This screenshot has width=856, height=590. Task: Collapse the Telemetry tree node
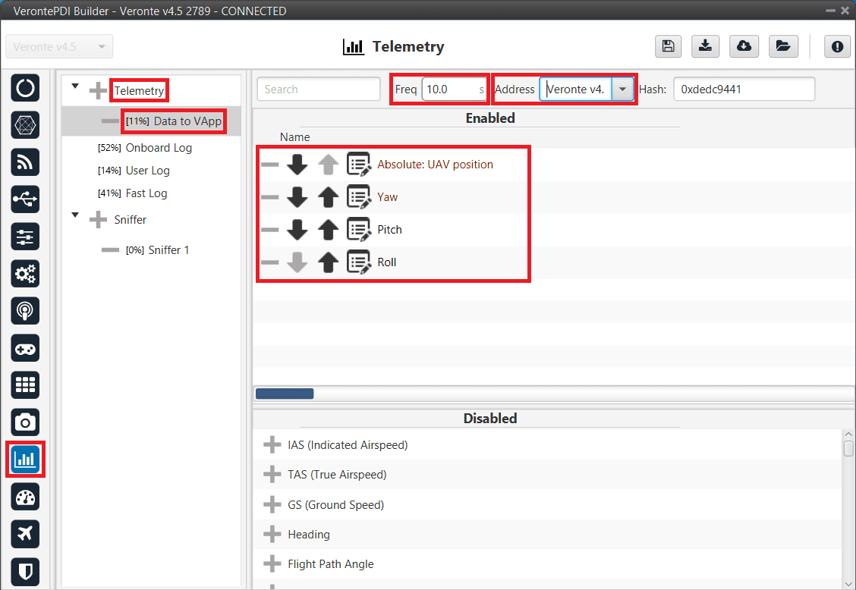point(75,87)
